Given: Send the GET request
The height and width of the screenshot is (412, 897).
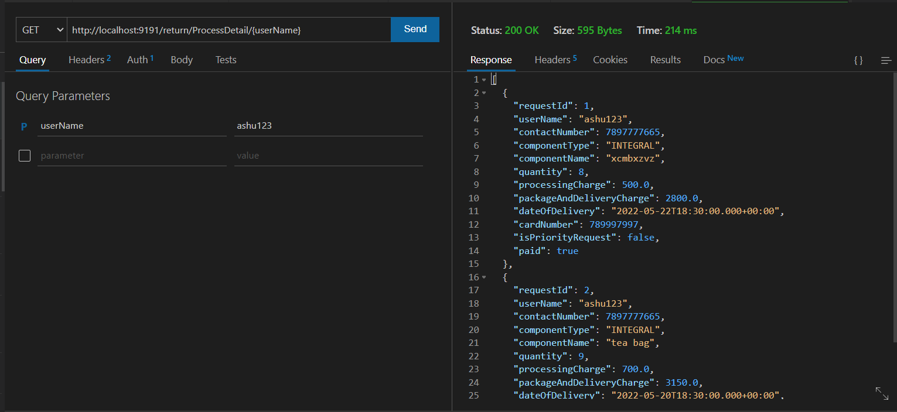Looking at the screenshot, I should pyautogui.click(x=415, y=29).
